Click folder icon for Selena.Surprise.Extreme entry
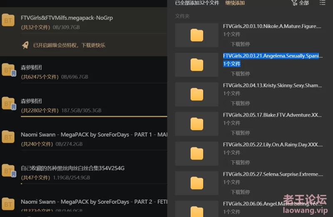This screenshot has width=333, height=217. tap(196, 183)
